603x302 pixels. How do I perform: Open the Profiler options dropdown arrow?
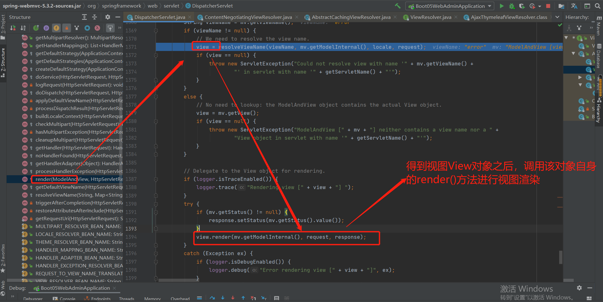[x=540, y=6]
